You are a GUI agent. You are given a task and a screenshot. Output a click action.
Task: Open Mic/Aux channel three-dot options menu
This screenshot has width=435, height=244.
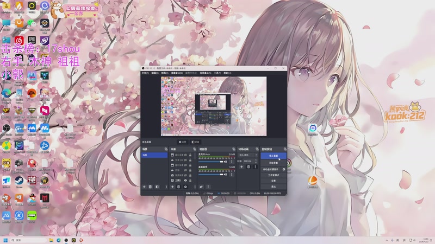[x=232, y=162]
